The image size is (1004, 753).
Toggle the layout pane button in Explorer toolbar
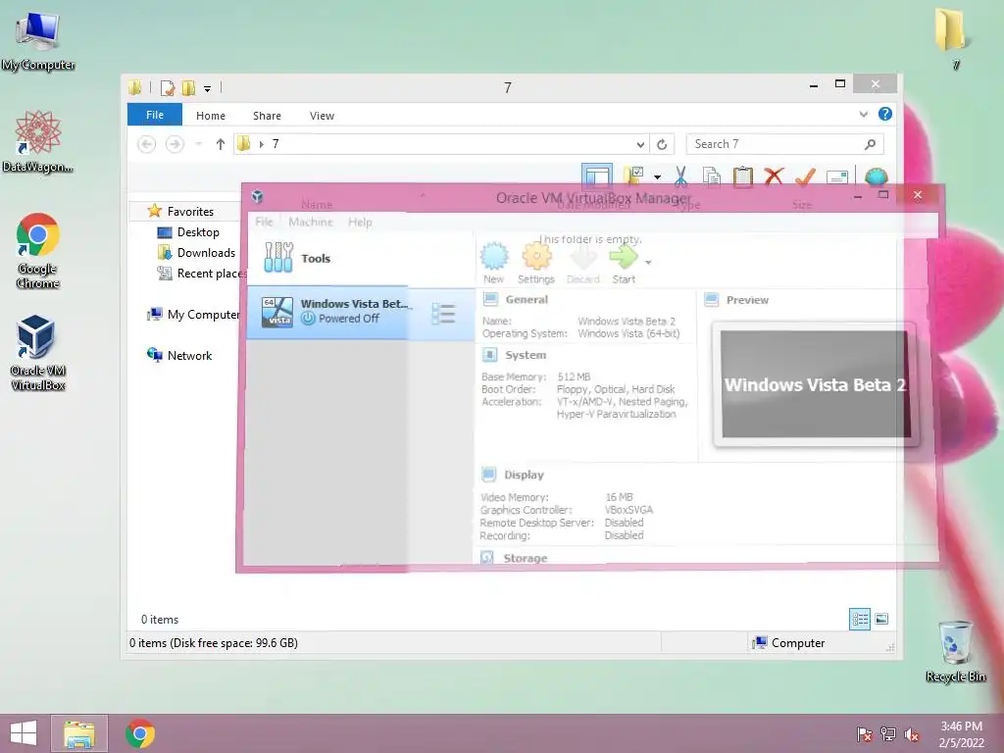click(x=597, y=176)
